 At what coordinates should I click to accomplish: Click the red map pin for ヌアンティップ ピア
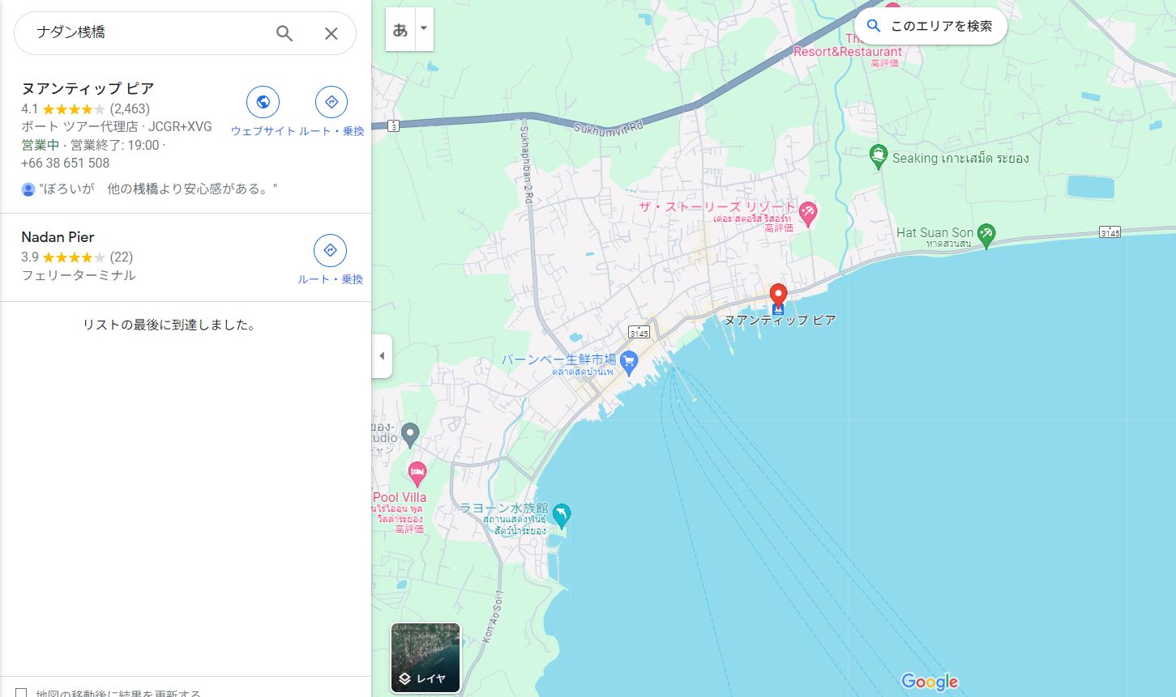coord(778,295)
